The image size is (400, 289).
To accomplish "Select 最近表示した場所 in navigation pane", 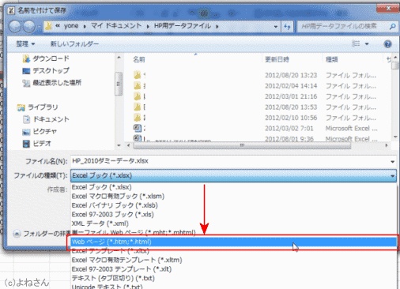I will tap(52, 83).
